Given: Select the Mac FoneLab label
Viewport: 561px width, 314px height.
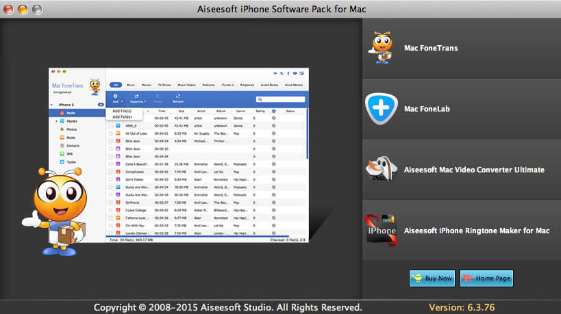Looking at the screenshot, I should (x=427, y=109).
